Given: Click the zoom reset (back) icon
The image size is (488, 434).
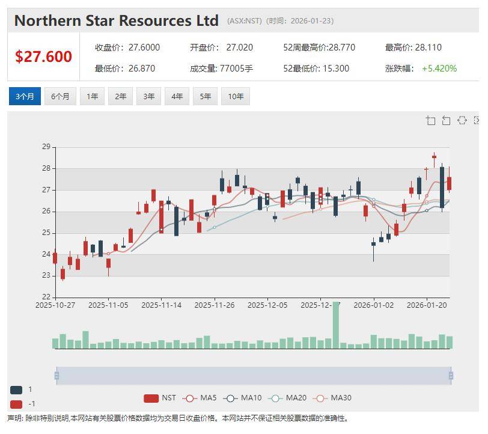Looking at the screenshot, I should [x=446, y=121].
